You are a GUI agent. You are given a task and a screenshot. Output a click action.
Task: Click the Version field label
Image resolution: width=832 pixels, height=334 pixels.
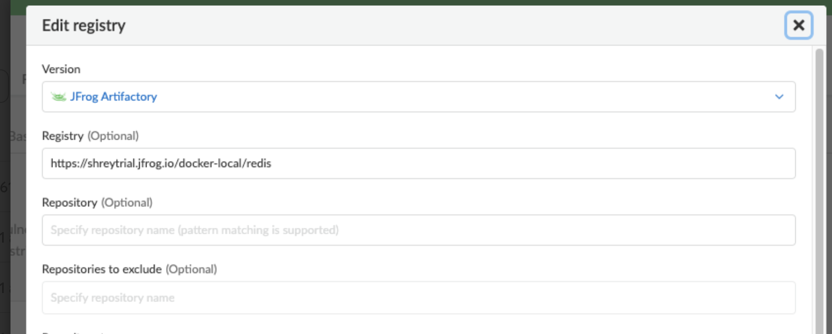coord(61,69)
